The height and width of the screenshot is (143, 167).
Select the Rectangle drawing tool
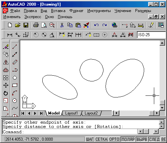15,85
